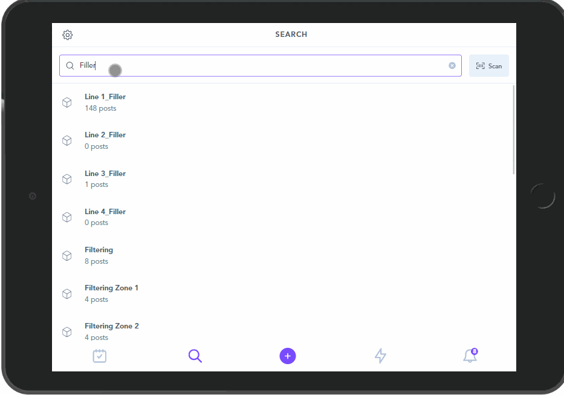This screenshot has width=564, height=395.
Task: Open the calendar tasks tab
Action: pyautogui.click(x=100, y=356)
